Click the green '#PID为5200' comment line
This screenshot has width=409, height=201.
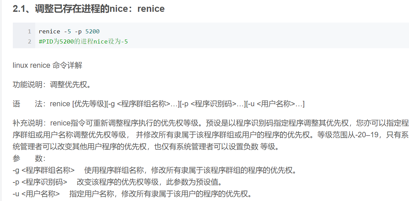click(x=83, y=42)
